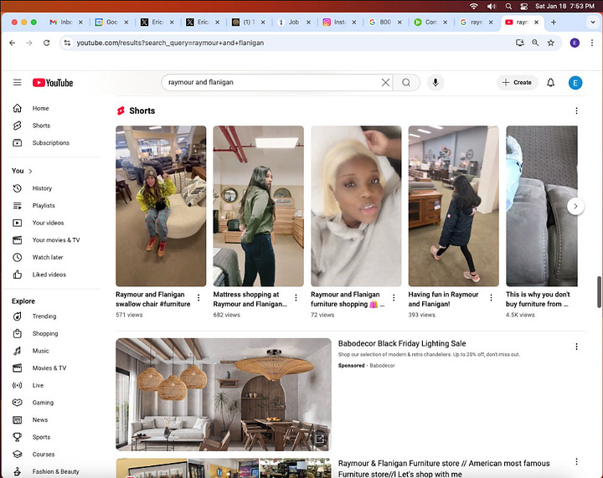Open options for Raymour & Flanigan Furniture store video
The image size is (603, 478).
[x=576, y=462]
